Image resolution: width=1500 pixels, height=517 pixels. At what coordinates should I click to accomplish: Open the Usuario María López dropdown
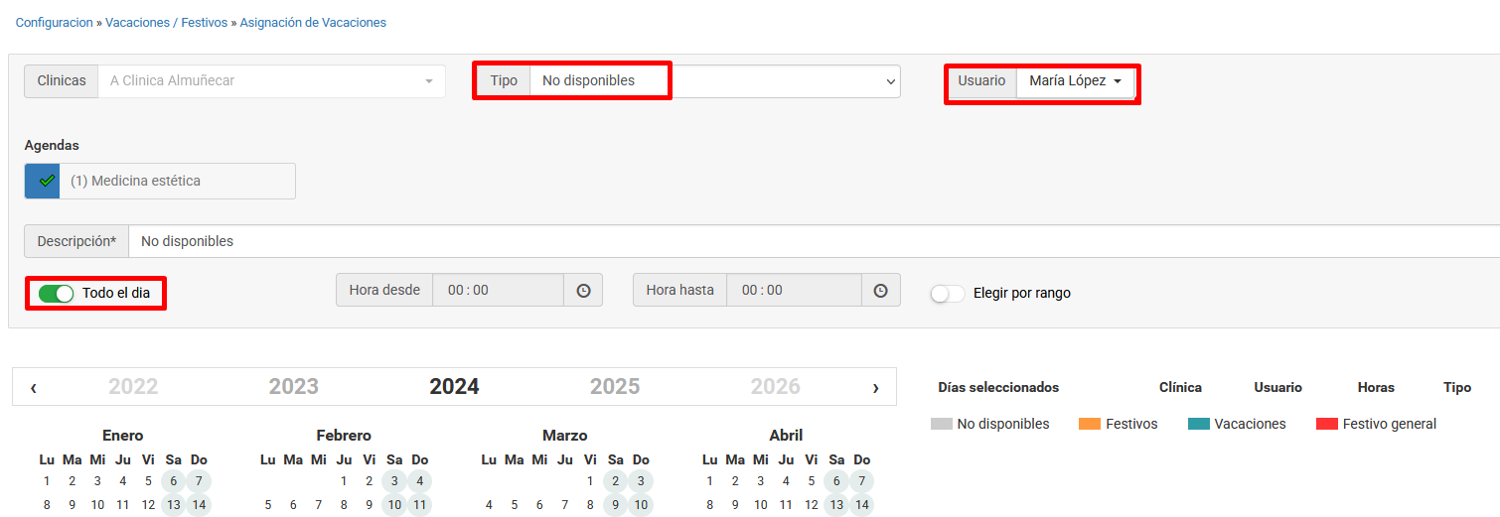click(x=1075, y=81)
